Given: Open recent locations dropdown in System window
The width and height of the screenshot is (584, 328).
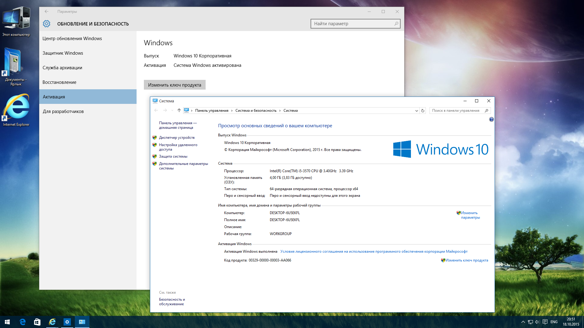Looking at the screenshot, I should (172, 111).
